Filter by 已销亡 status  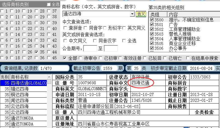[165, 58]
